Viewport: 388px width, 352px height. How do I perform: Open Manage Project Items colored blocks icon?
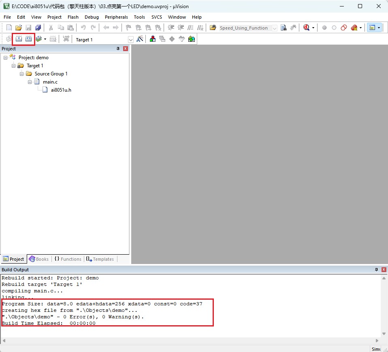coord(153,39)
